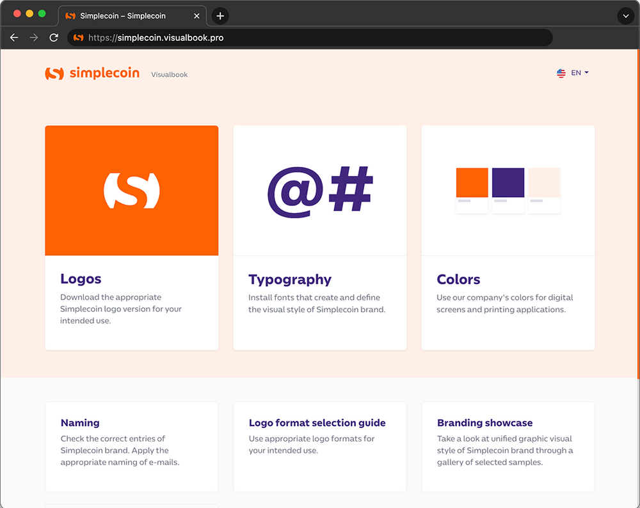Open the EN language dropdown
Screen dimensions: 640x508
coord(580,73)
